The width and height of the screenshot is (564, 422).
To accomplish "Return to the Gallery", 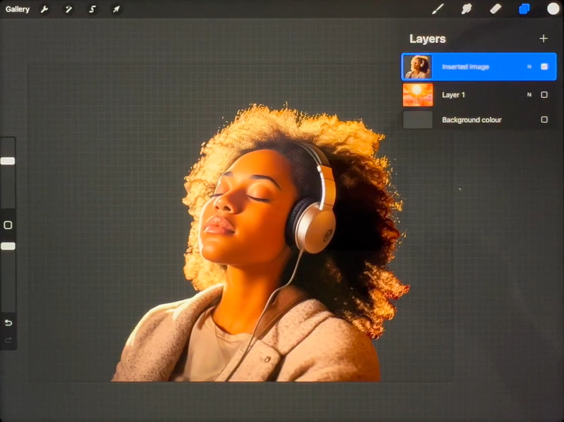I will [x=17, y=9].
